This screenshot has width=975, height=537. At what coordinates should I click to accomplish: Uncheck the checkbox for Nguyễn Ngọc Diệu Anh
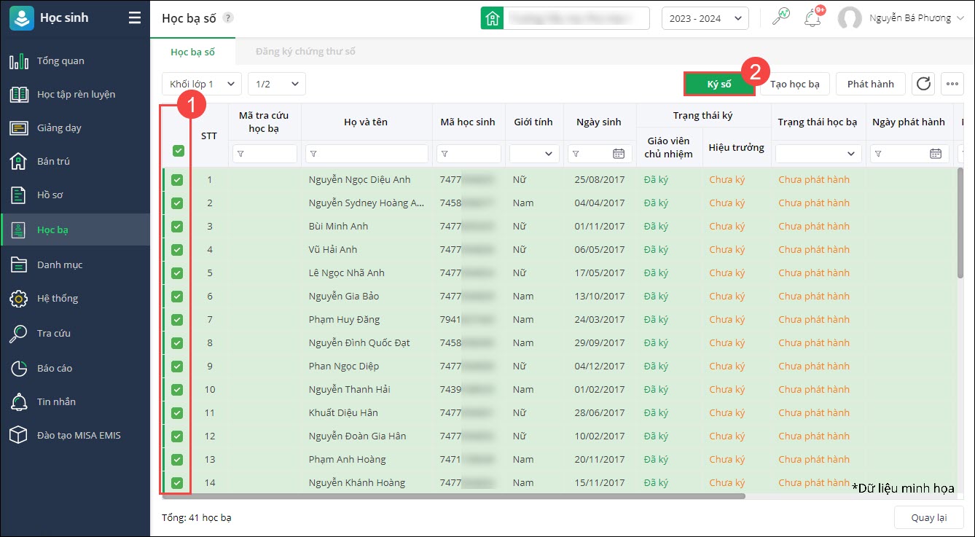click(177, 180)
